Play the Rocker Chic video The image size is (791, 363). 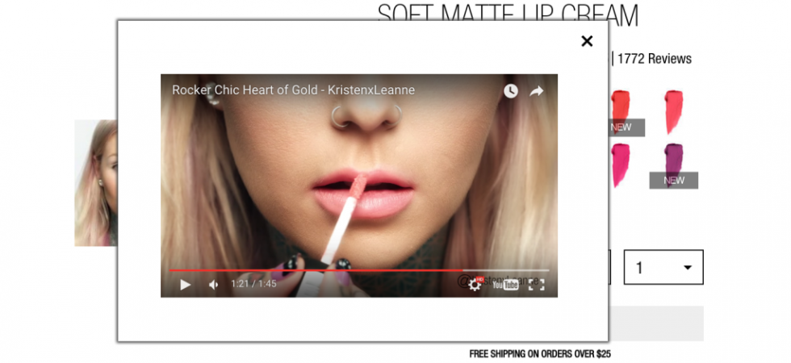coord(185,284)
